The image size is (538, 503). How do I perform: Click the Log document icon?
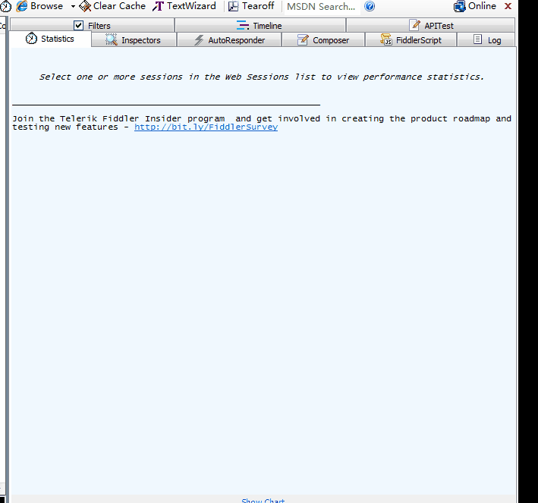[477, 39]
